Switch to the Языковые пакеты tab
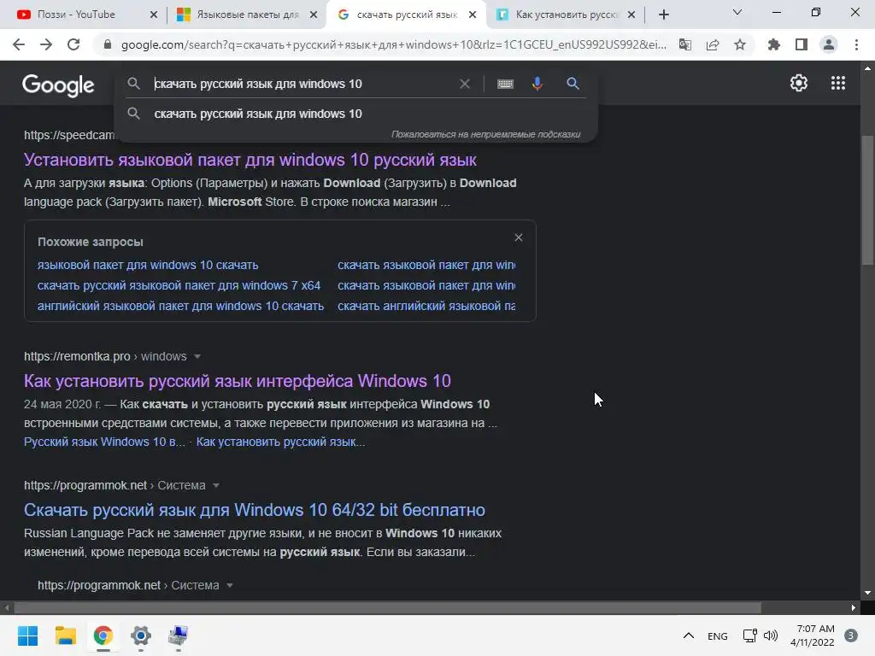875x656 pixels. tap(247, 15)
